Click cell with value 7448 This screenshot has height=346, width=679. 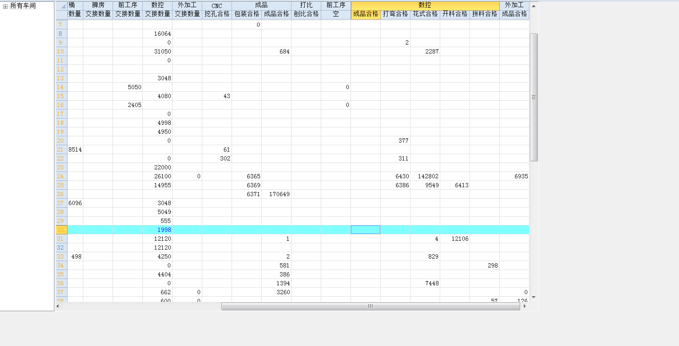[x=425, y=283]
